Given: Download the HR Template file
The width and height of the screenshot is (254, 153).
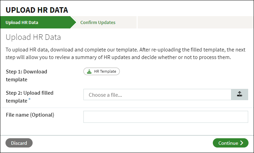Looking at the screenshot, I should [102, 71].
